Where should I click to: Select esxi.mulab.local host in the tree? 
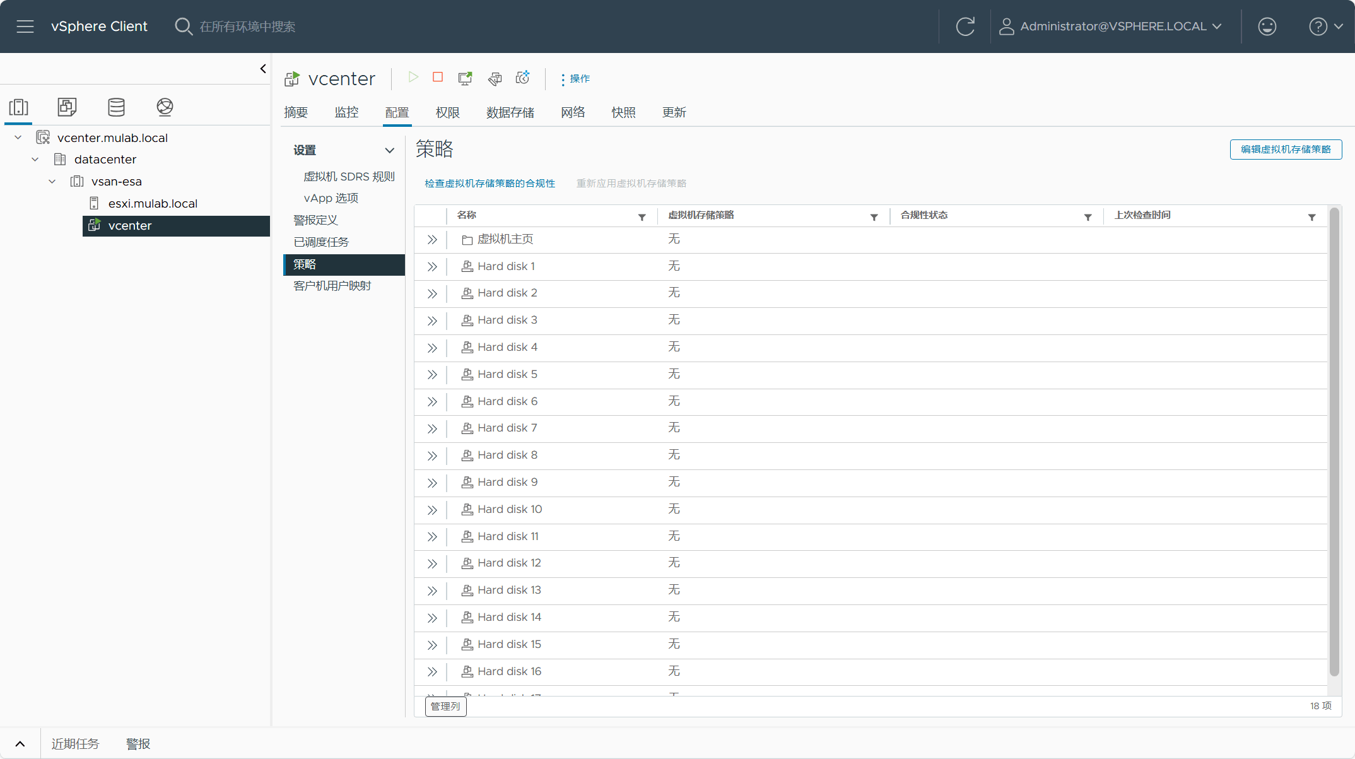[153, 204]
